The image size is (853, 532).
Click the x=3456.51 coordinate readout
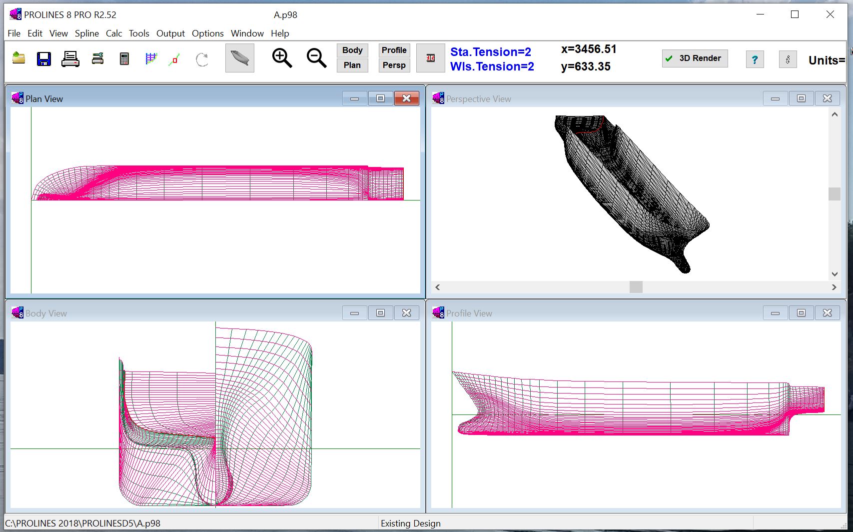(589, 49)
